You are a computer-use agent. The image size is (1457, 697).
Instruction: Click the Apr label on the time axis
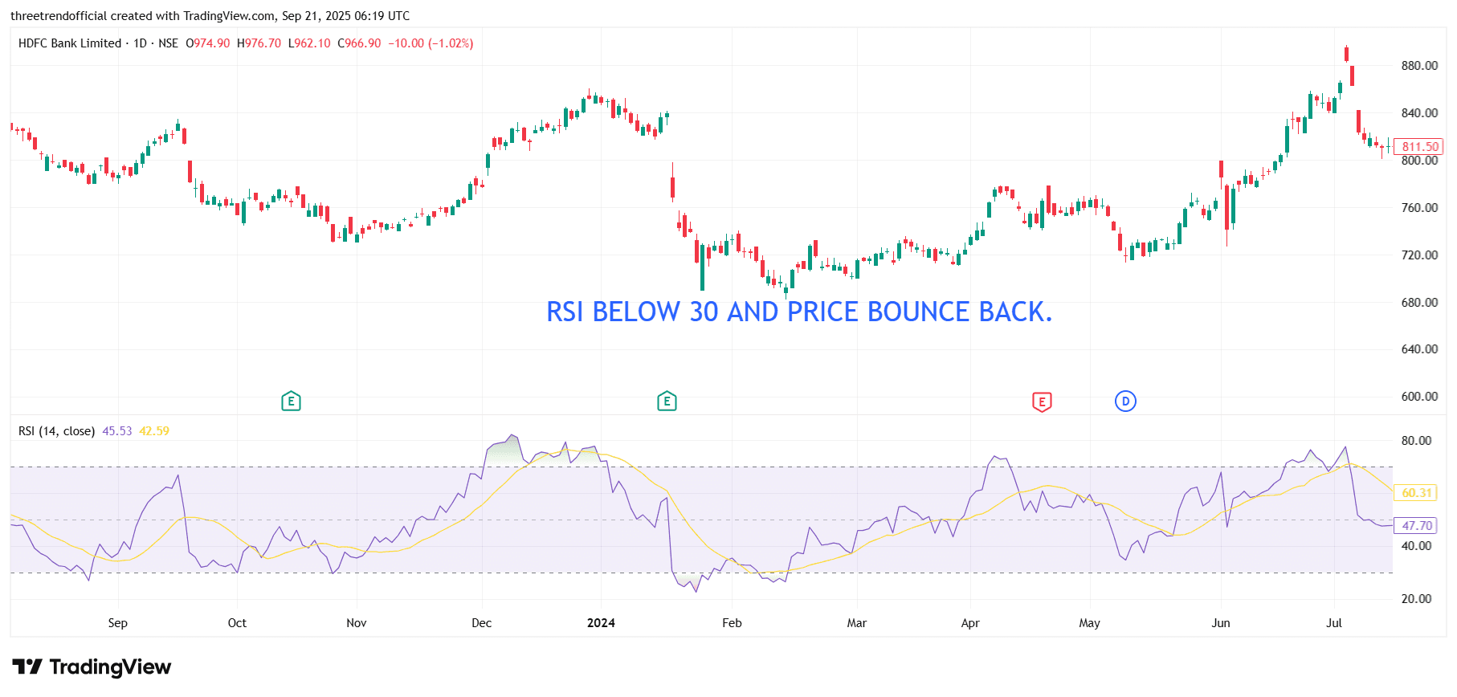click(x=970, y=623)
